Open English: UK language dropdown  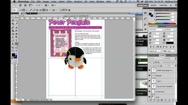155,51
